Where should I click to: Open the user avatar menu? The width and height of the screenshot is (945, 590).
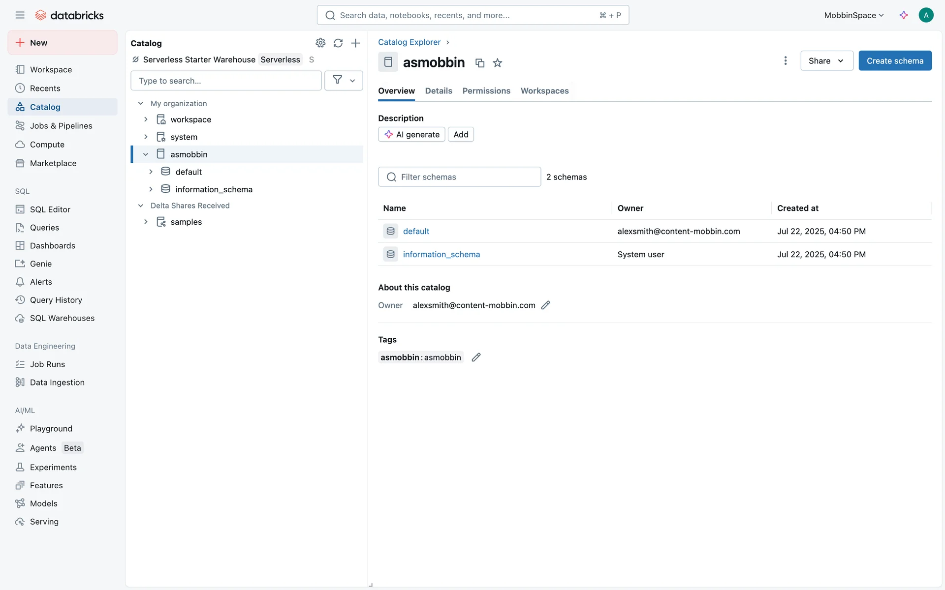[926, 15]
